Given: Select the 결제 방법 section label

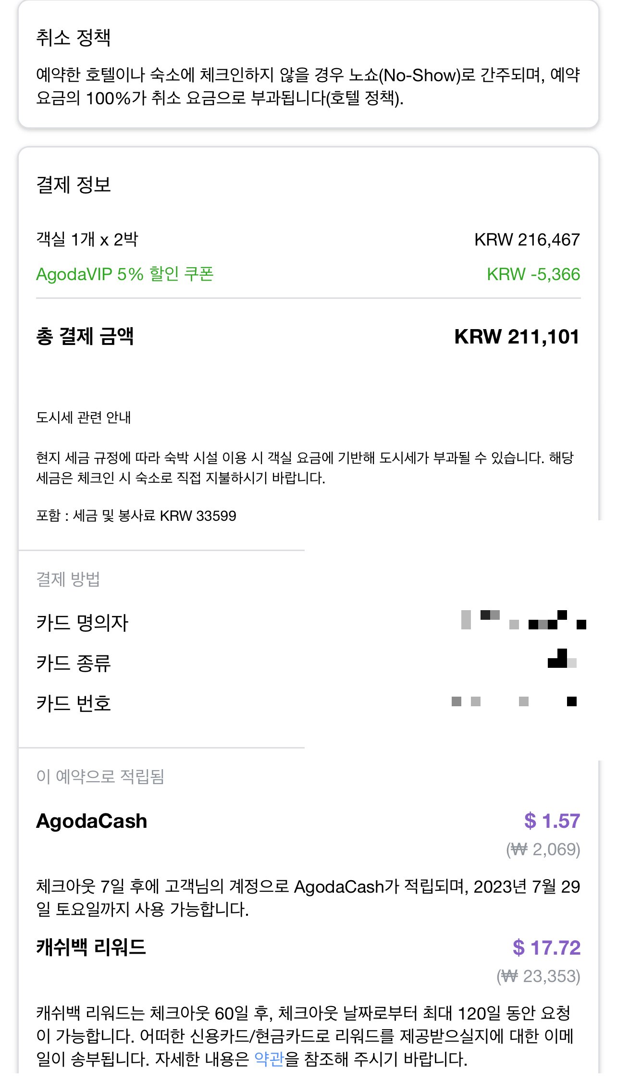Looking at the screenshot, I should point(68,579).
